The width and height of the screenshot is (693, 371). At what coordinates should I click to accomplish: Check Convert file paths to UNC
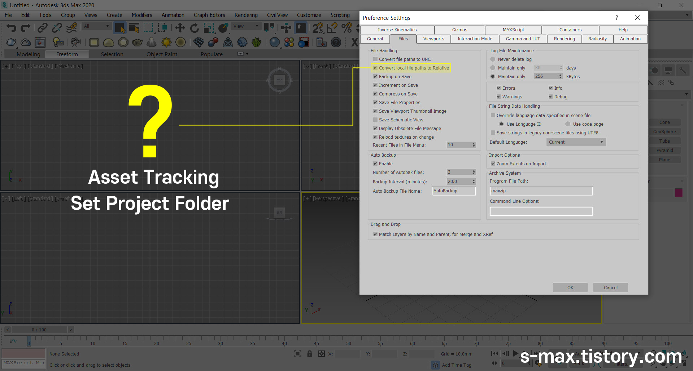375,59
